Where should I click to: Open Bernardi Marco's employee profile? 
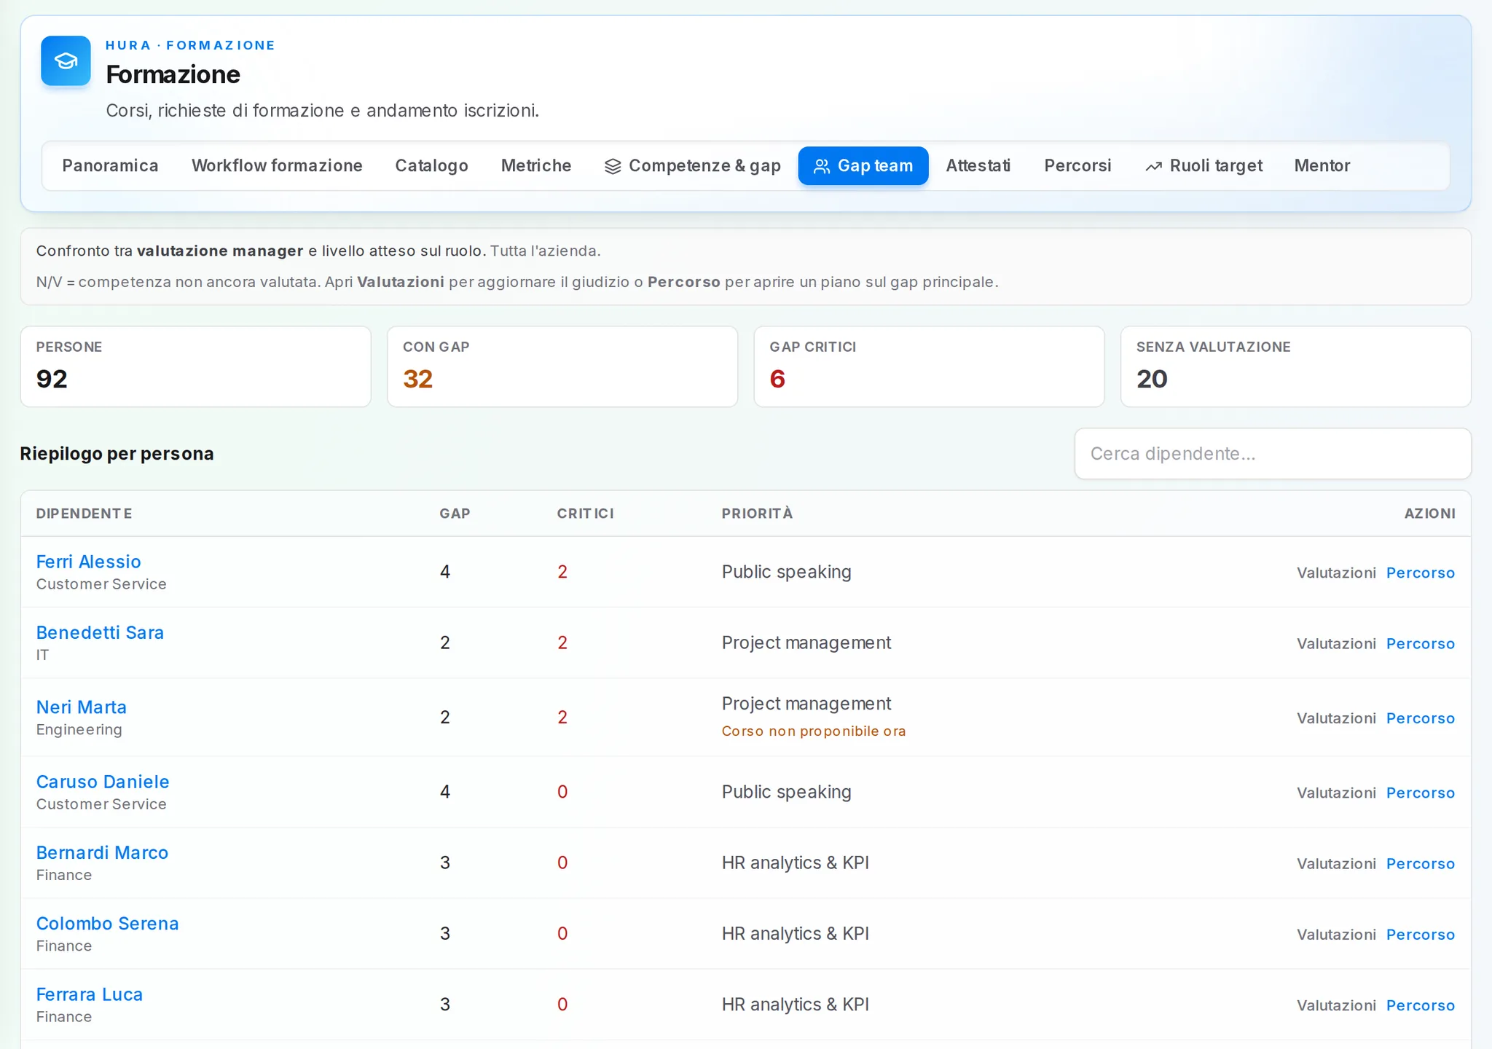coord(102,852)
